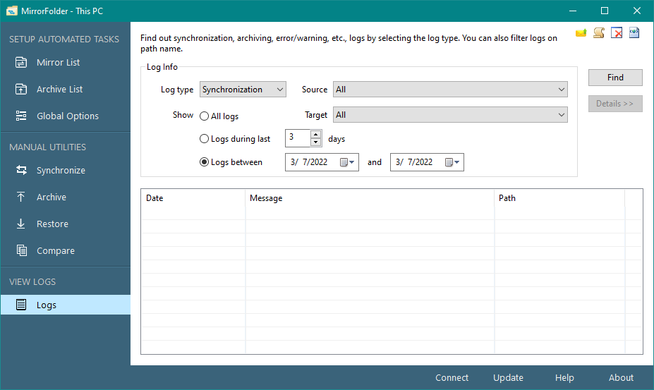Open the start date calendar dropdown
The width and height of the screenshot is (654, 390).
click(x=347, y=162)
